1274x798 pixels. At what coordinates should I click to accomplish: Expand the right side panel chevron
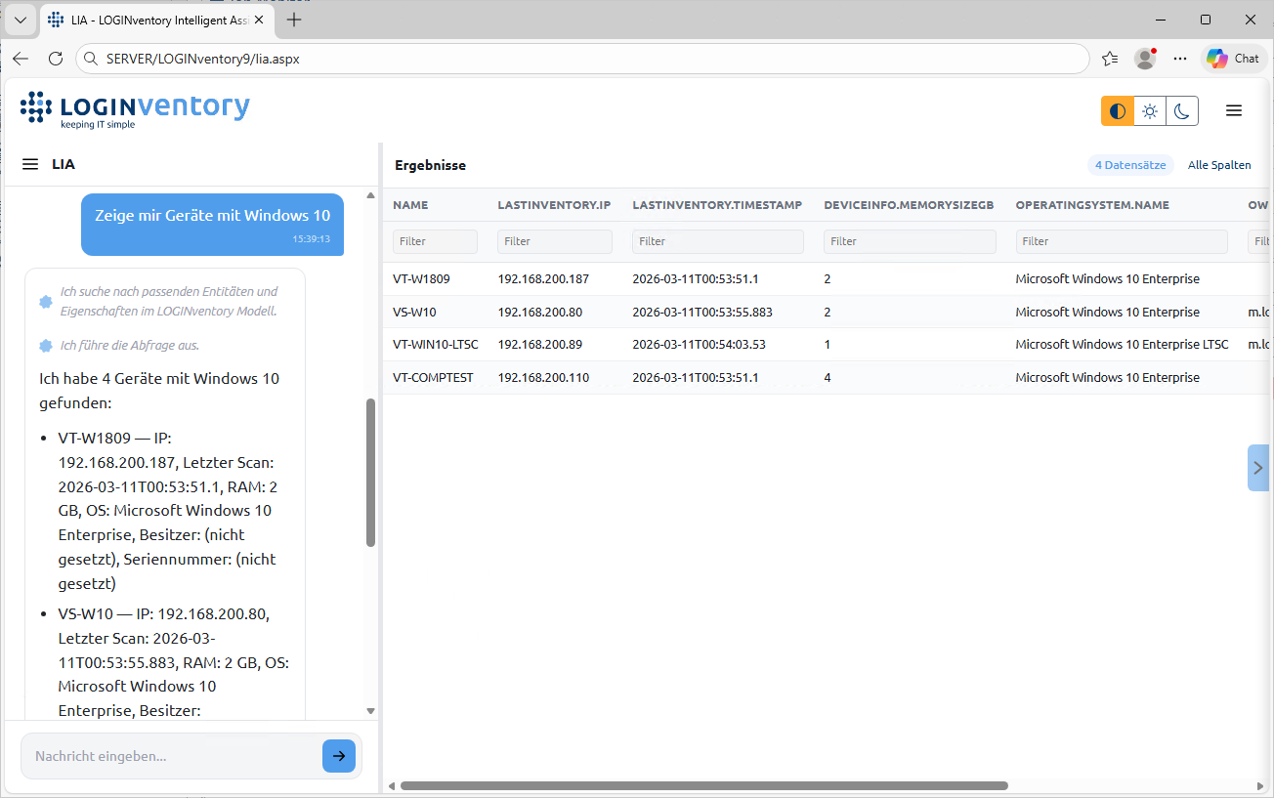1258,468
